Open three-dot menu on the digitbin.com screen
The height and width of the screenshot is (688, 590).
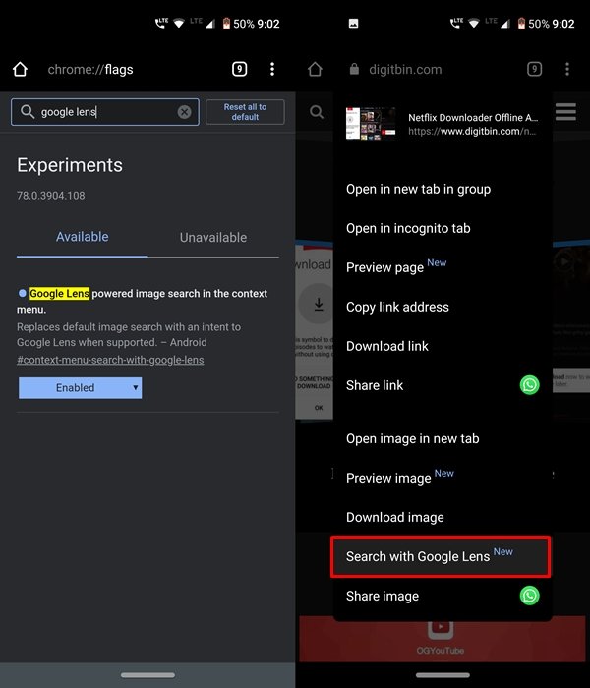click(567, 69)
